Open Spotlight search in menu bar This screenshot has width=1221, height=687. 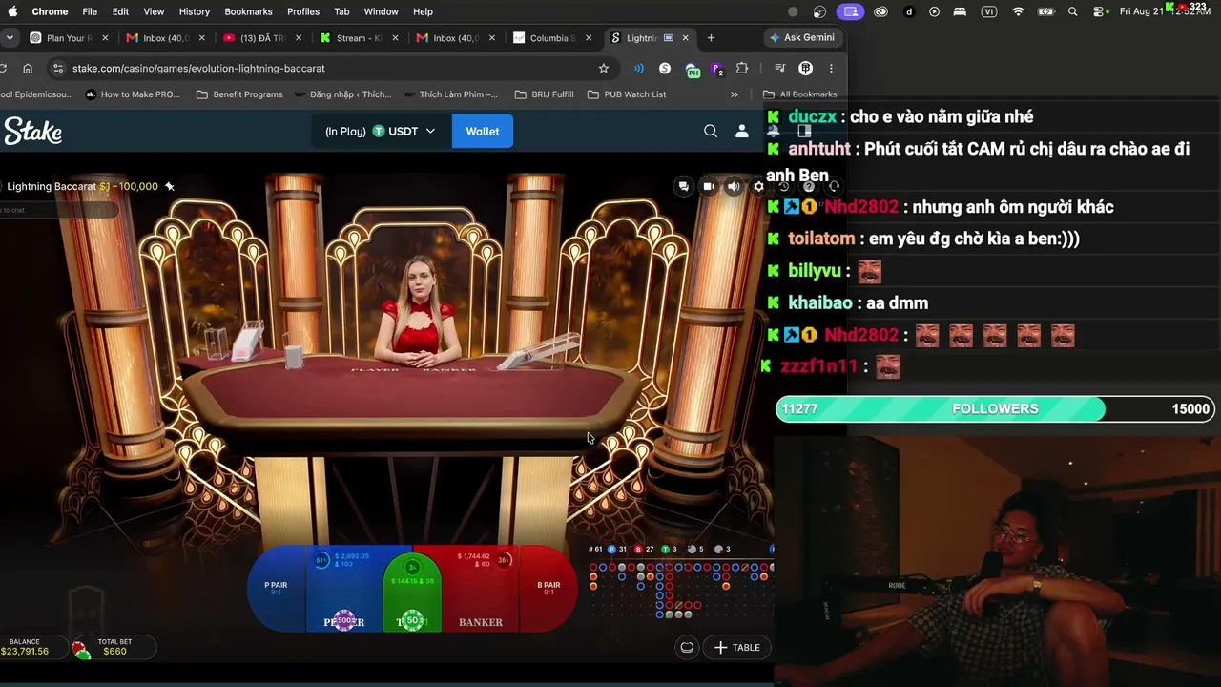(1073, 11)
